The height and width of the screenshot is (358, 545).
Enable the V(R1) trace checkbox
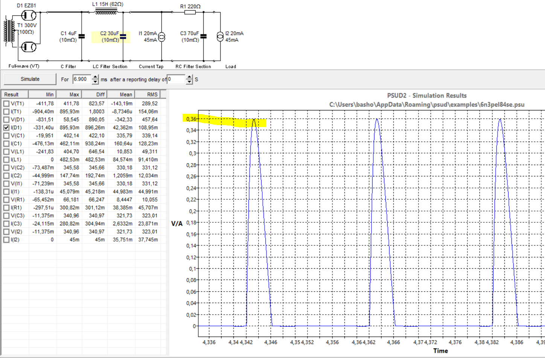tap(6, 200)
